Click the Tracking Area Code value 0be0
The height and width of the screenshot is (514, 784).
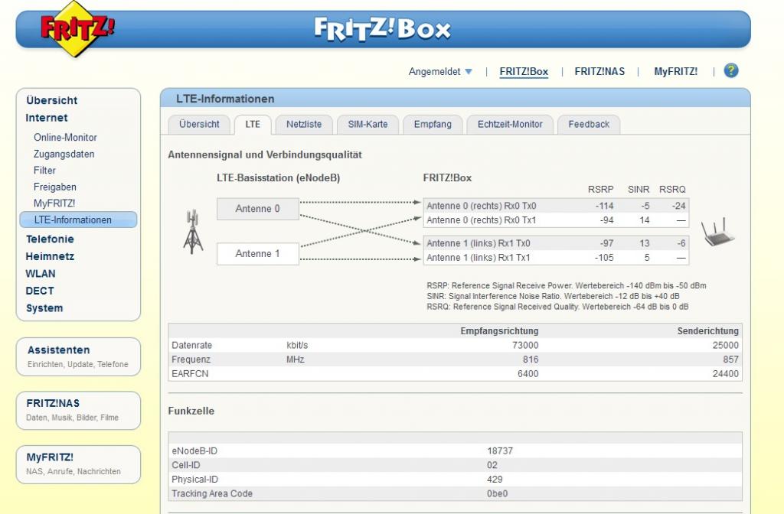click(497, 493)
